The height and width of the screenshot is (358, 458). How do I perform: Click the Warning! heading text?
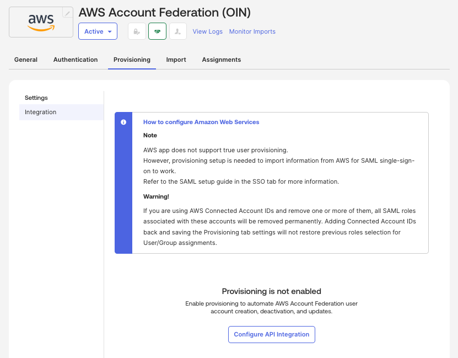click(156, 197)
